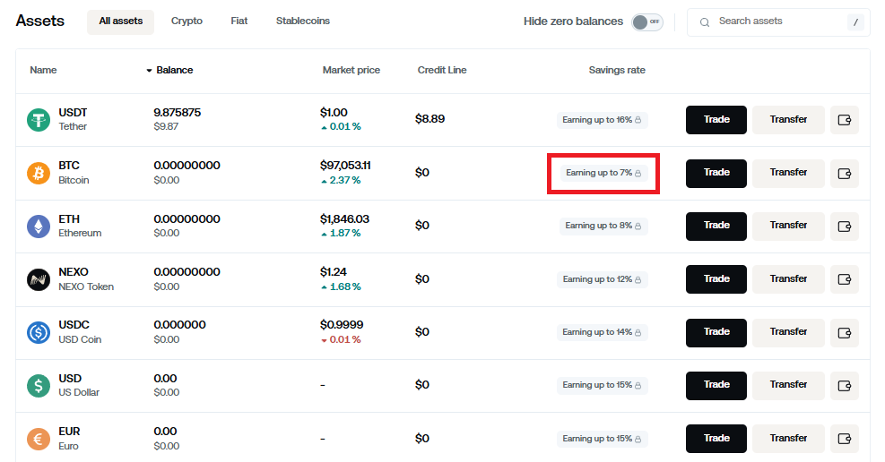
Task: Open the wallet icon in NEXO row
Action: tap(845, 279)
